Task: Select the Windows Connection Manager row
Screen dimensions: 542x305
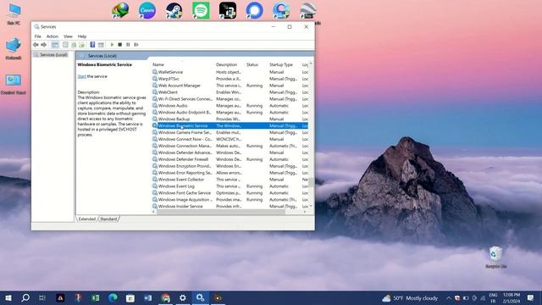Action: [230, 146]
